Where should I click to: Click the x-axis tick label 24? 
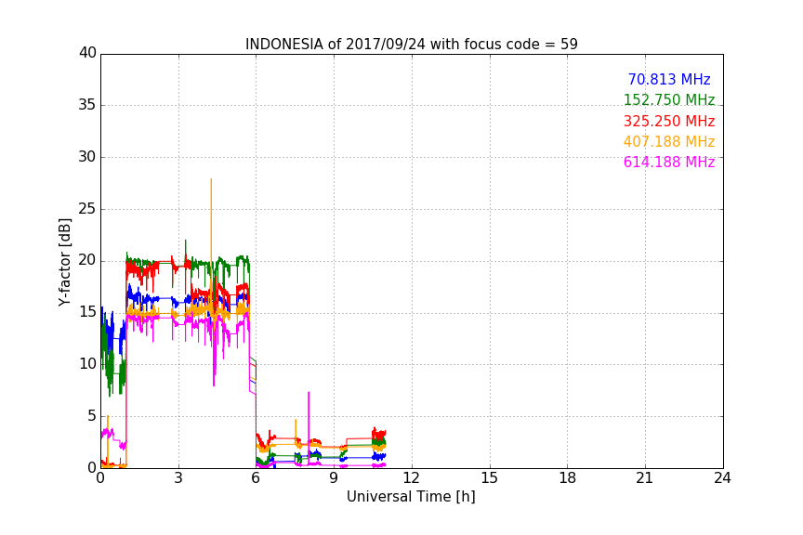pyautogui.click(x=722, y=478)
